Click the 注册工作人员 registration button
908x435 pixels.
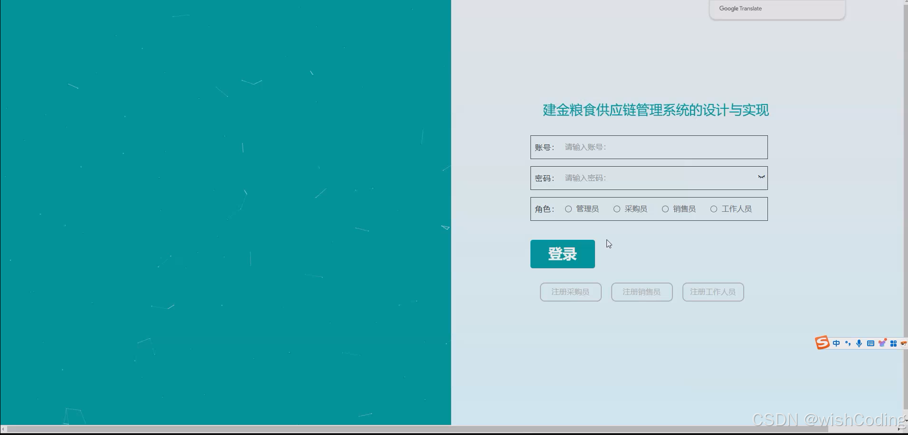(x=712, y=292)
